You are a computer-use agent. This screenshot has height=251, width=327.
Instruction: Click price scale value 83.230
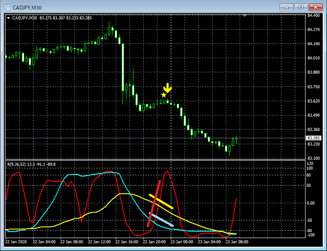(x=314, y=144)
